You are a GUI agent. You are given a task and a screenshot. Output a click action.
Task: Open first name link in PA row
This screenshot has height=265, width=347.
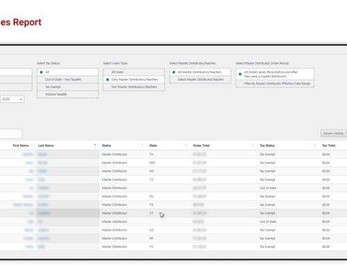pos(28,197)
